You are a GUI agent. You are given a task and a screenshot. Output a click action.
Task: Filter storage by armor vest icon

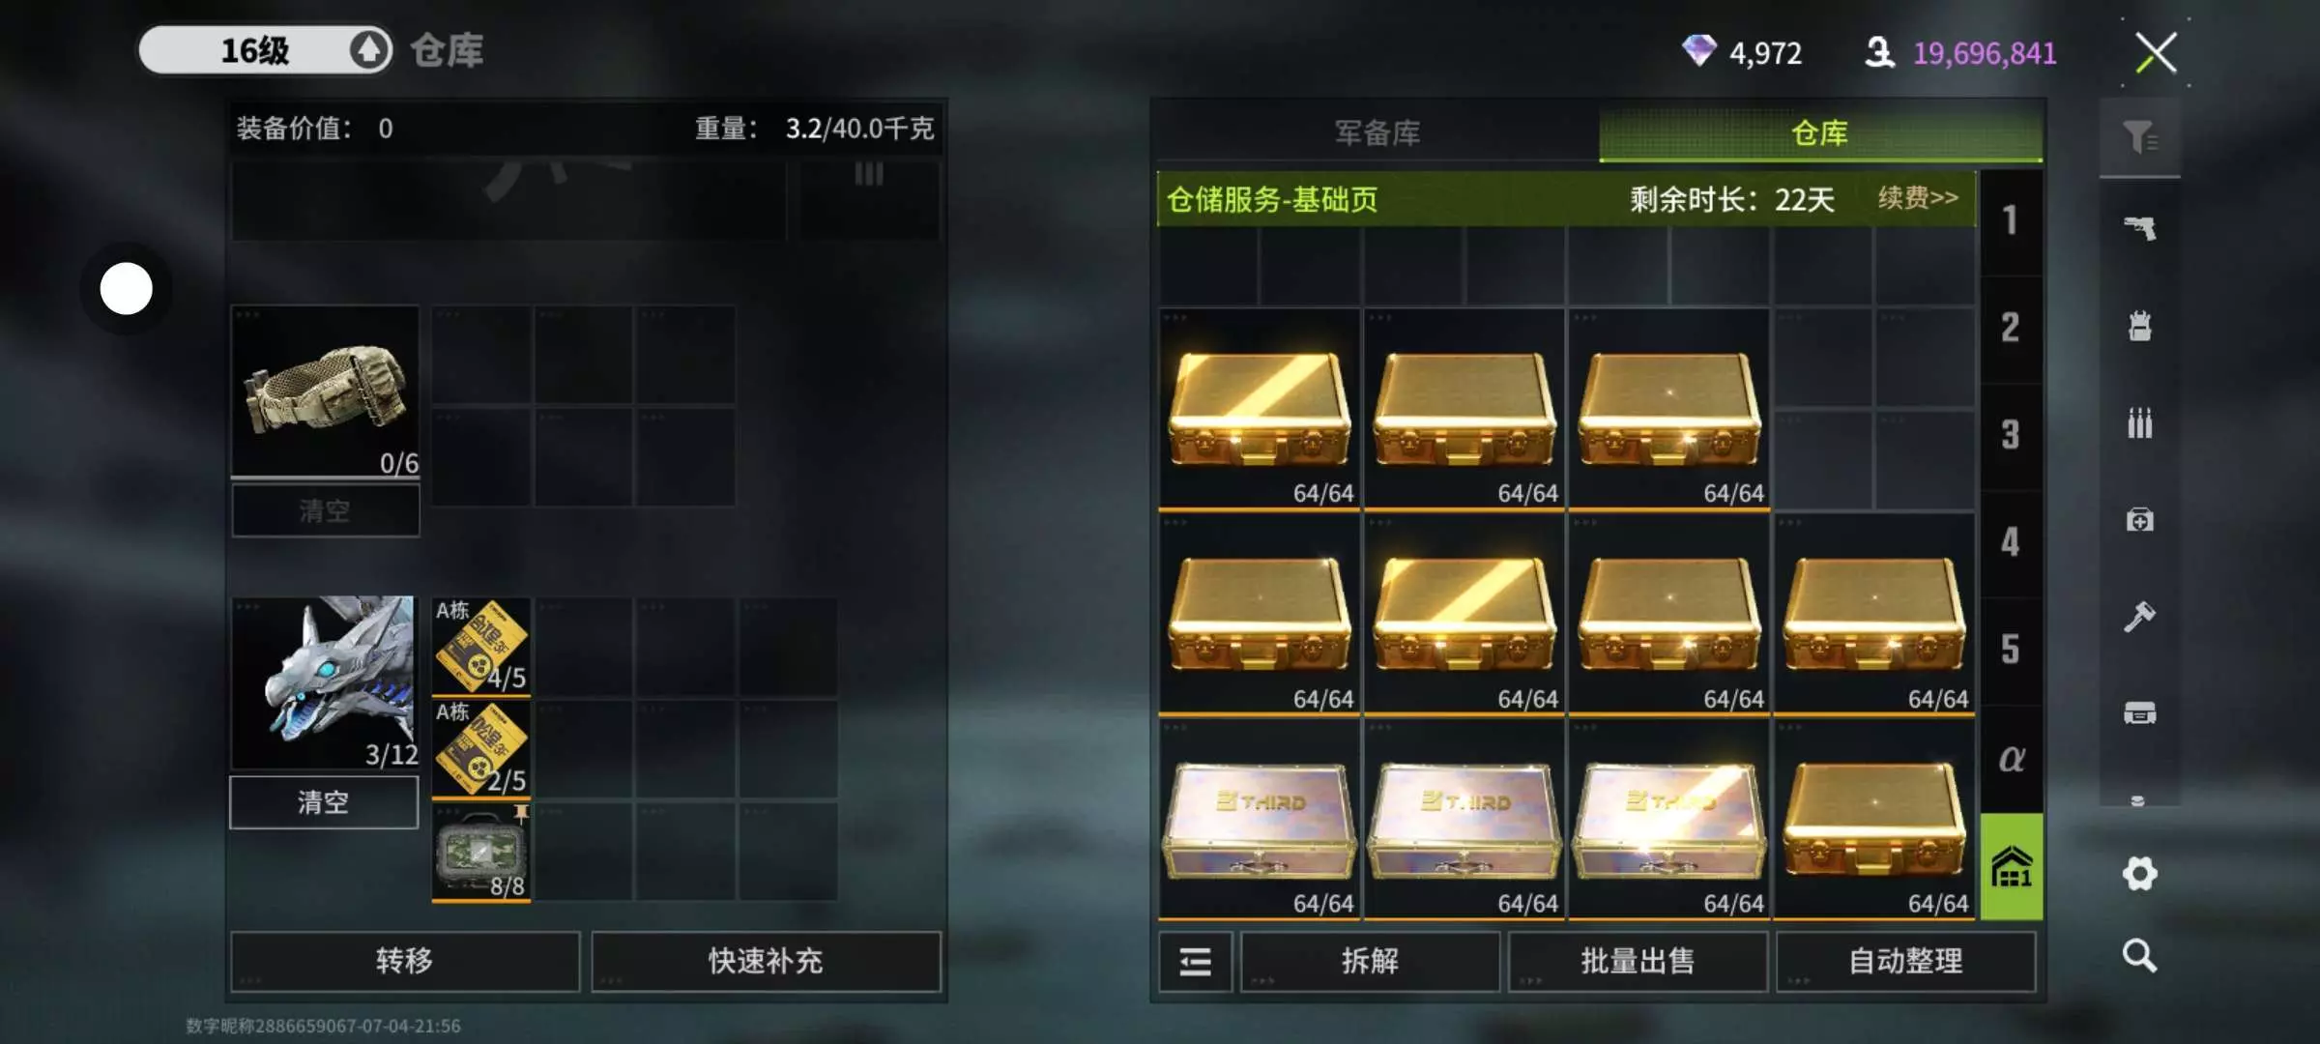pos(2139,326)
